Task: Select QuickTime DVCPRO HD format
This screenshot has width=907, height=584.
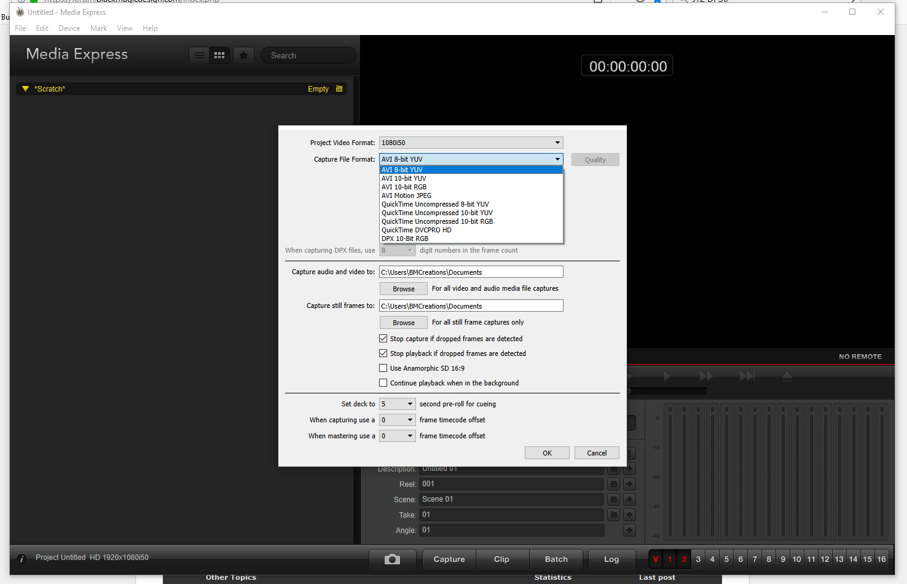Action: tap(471, 230)
